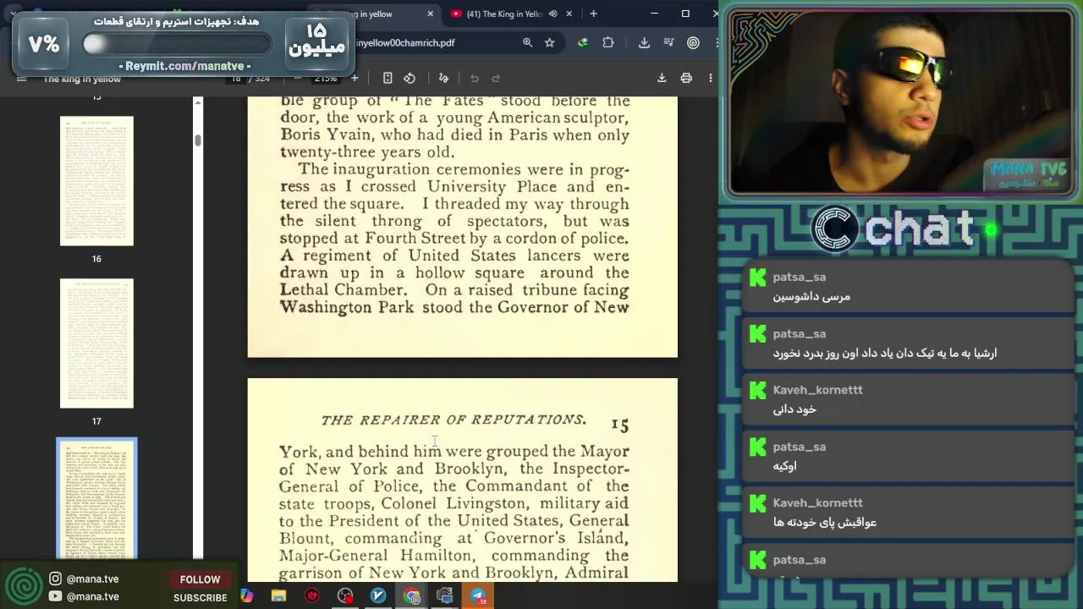
Task: Open page 17 thumbnail
Action: tap(96, 343)
